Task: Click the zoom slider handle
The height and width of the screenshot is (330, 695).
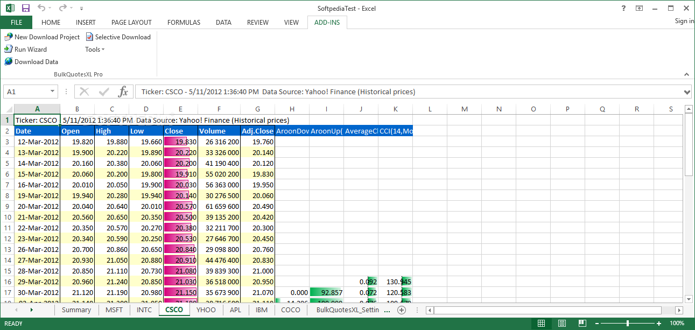Action: pyautogui.click(x=628, y=324)
